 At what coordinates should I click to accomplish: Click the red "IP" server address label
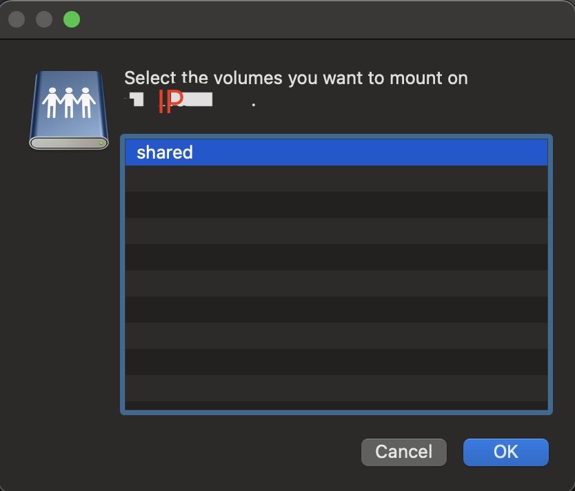pos(170,101)
